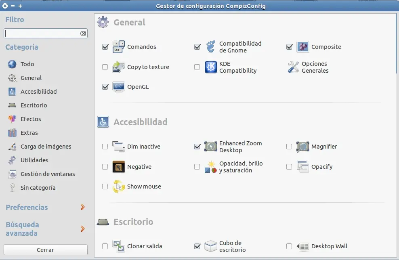Tick the Opacidad, brillo y saturación checkbox
Viewport: 399px width, 260px height.
[x=197, y=167]
